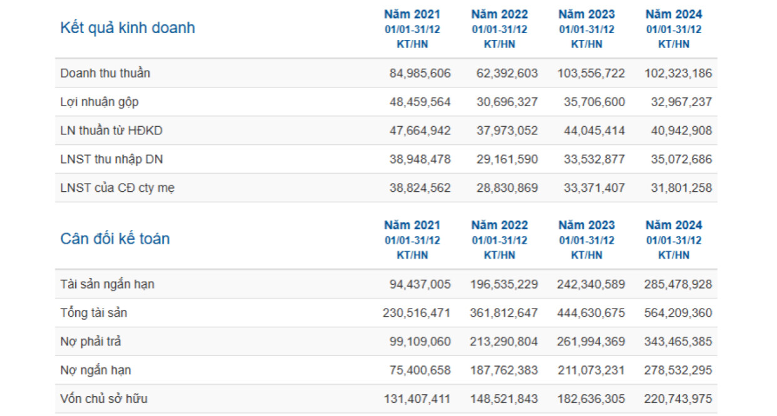This screenshot has height=416, width=777.
Task: Select Năm 2024 column header in Kết quả kinh doanh
Action: (674, 14)
